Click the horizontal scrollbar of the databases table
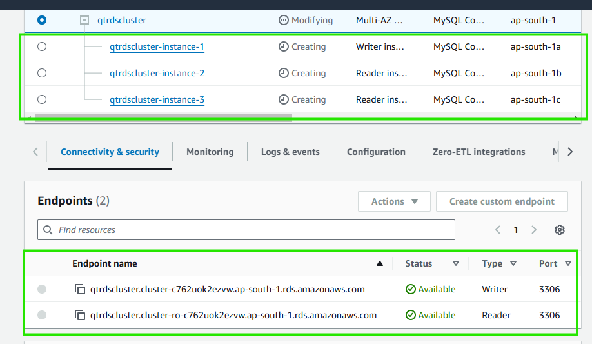The width and height of the screenshot is (592, 344). tap(164, 117)
